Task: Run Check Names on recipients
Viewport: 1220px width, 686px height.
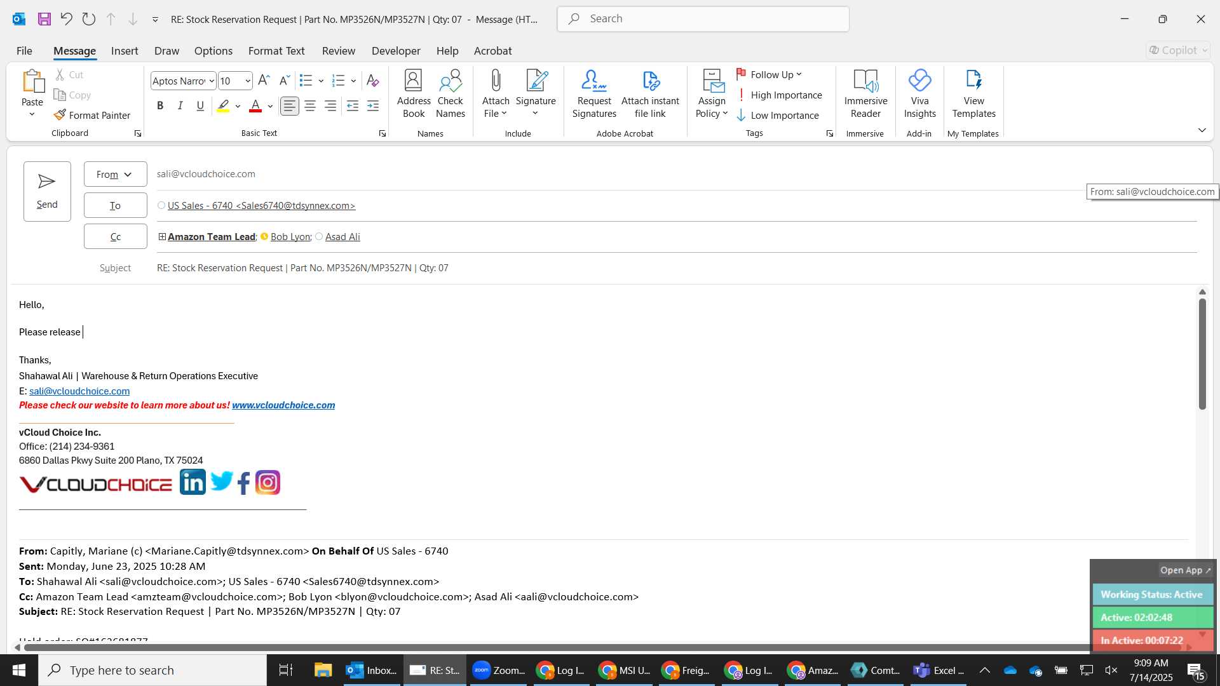Action: pos(451,94)
